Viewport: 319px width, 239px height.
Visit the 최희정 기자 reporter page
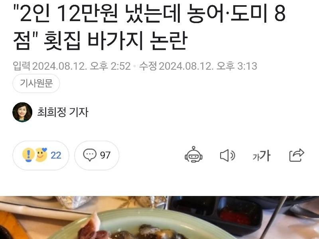[x=63, y=112]
